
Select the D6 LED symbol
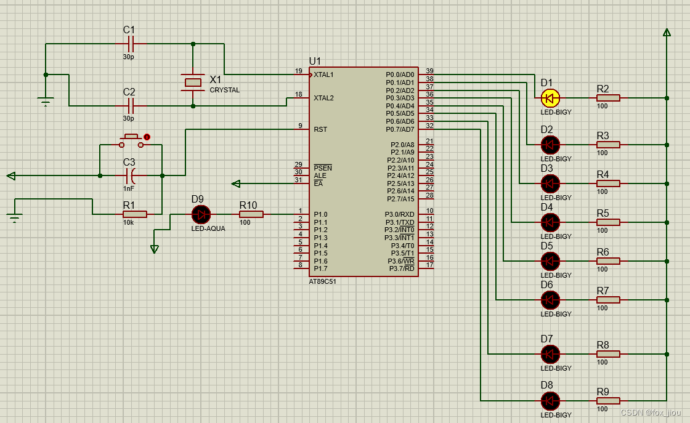point(550,300)
